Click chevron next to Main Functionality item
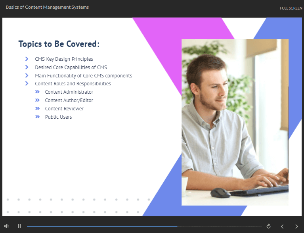 tap(27, 75)
